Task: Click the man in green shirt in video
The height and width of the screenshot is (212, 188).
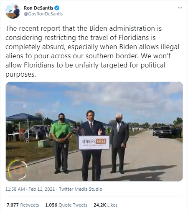Action: click(61, 143)
